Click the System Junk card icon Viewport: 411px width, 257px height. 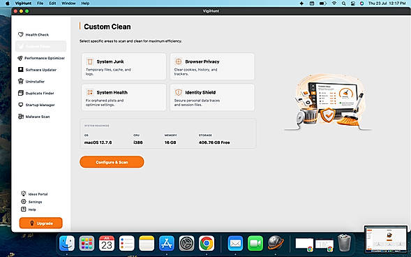90,61
